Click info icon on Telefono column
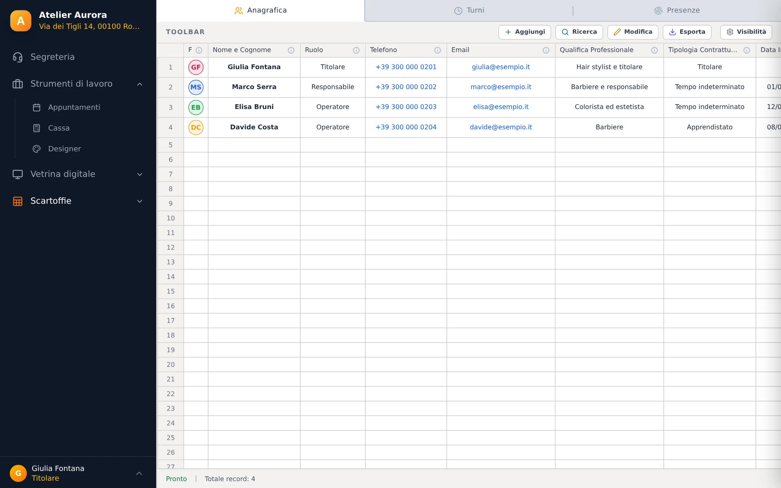Image resolution: width=781 pixels, height=488 pixels. 438,50
